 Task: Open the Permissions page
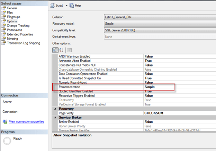click(x=15, y=30)
